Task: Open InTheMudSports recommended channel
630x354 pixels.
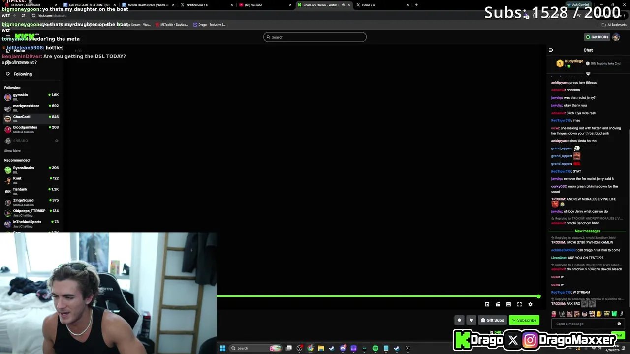Action: (x=31, y=224)
